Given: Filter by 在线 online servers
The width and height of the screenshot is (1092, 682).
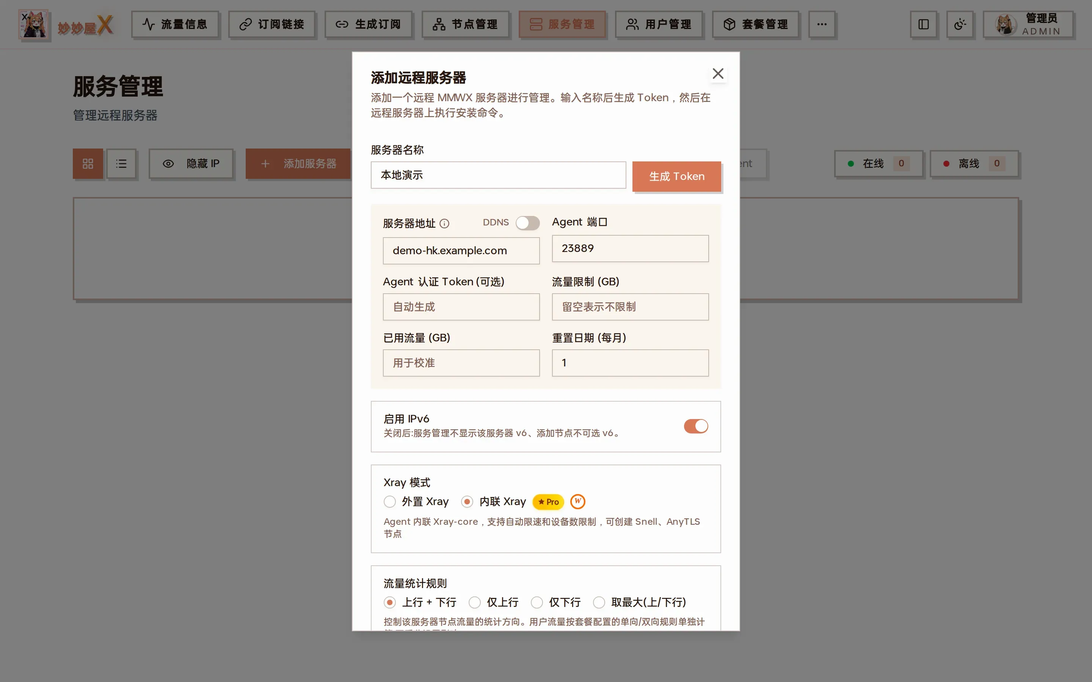Looking at the screenshot, I should point(878,164).
